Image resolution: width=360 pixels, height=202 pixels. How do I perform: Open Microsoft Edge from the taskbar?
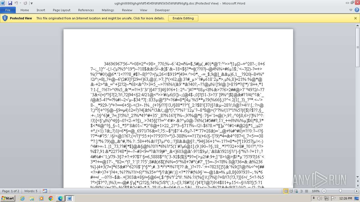tap(60, 198)
